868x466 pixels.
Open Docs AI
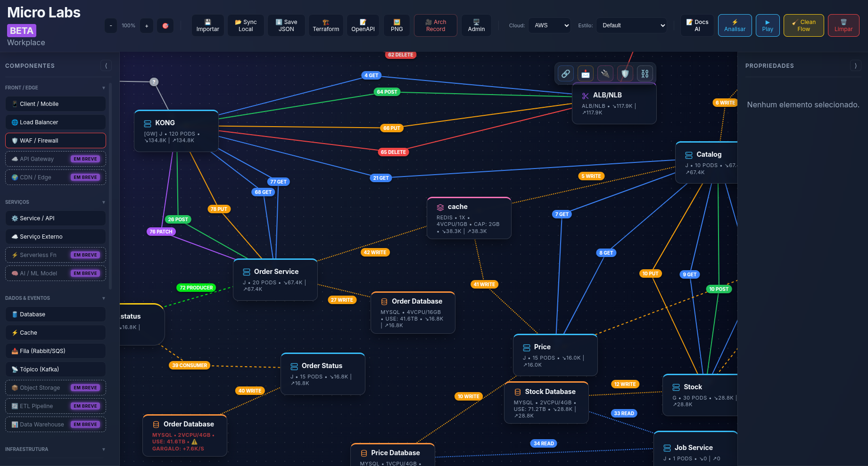click(x=697, y=25)
